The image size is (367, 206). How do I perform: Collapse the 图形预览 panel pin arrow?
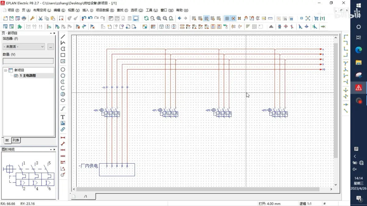click(51, 149)
